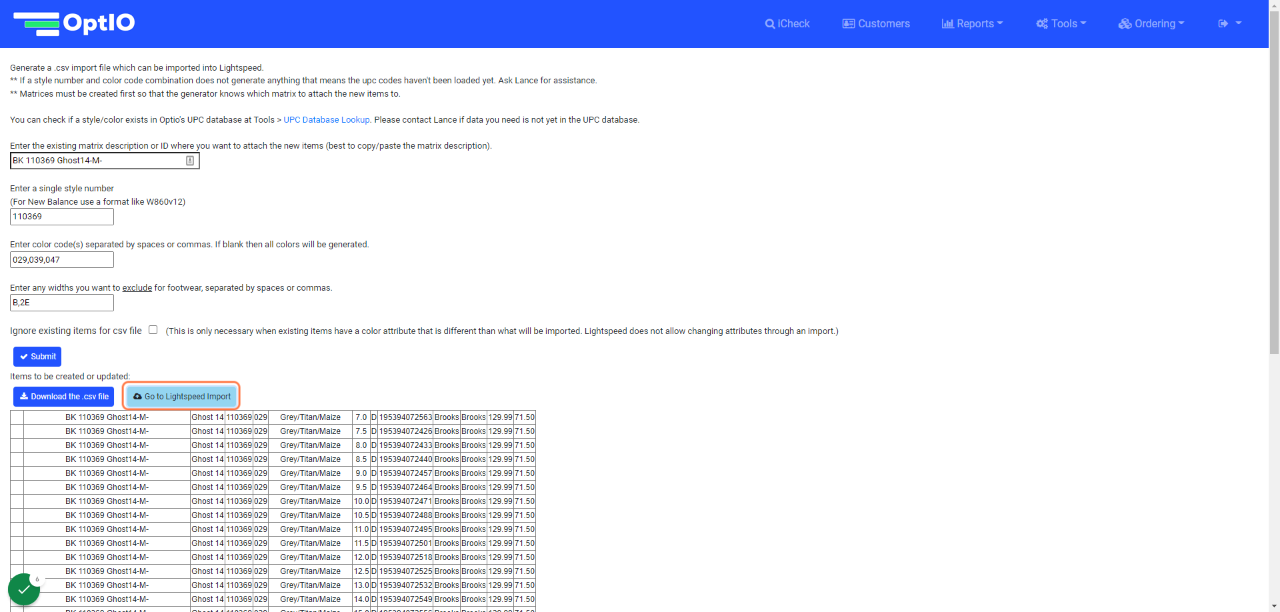
Task: Focus the excluded widths input field
Action: click(x=62, y=303)
